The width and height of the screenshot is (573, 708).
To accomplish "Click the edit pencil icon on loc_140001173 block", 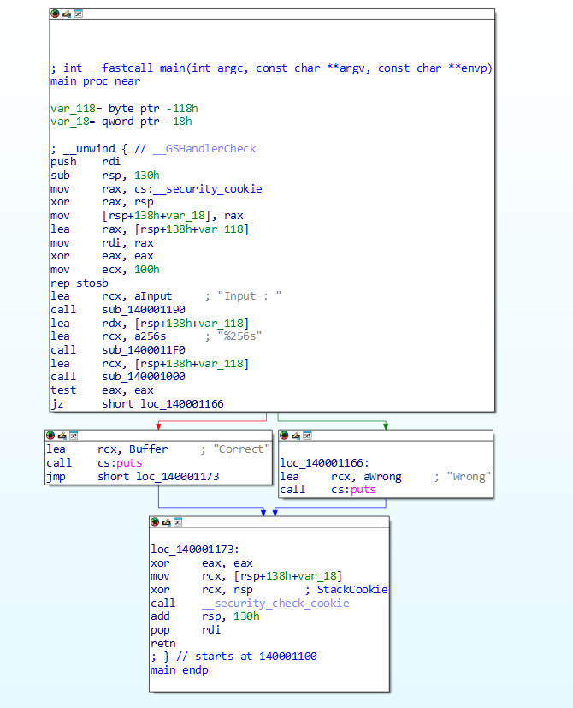I will click(167, 522).
